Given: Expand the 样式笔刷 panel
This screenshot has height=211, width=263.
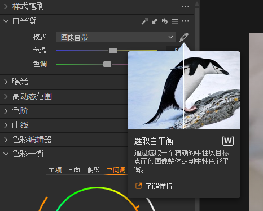Looking at the screenshot, I should pos(6,6).
